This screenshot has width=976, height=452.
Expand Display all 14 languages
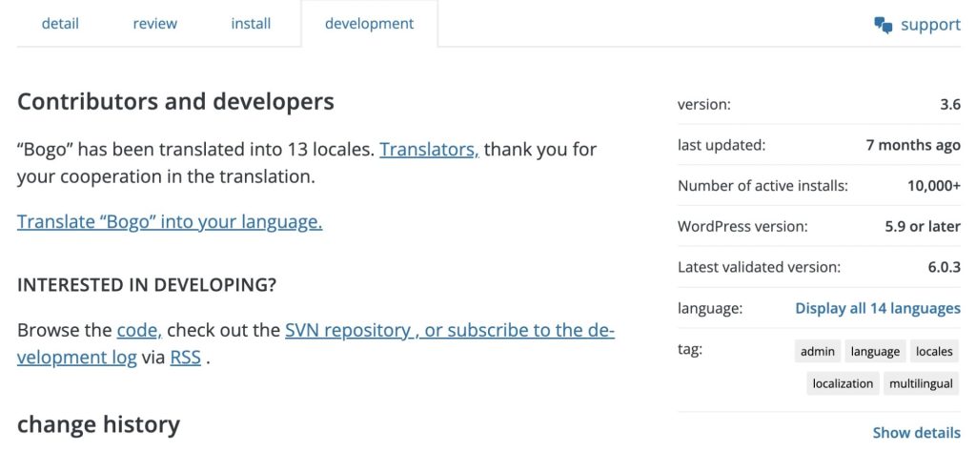click(x=878, y=308)
